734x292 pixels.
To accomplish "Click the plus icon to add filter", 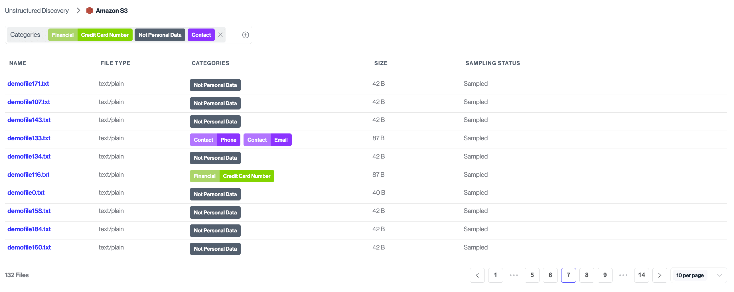I will tap(245, 35).
